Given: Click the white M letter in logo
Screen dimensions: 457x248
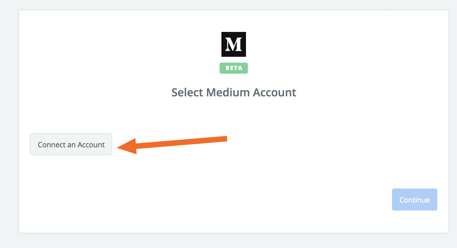Looking at the screenshot, I should [234, 45].
